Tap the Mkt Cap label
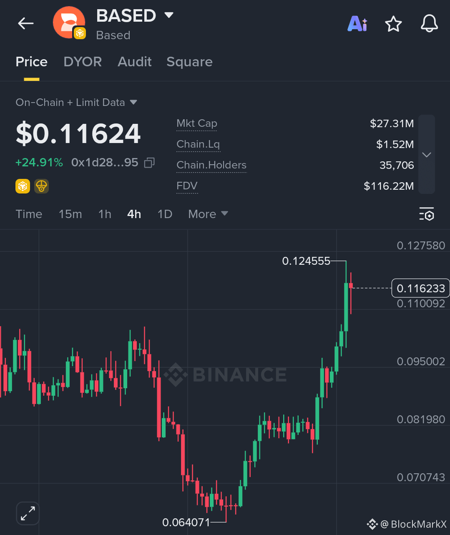 (197, 123)
